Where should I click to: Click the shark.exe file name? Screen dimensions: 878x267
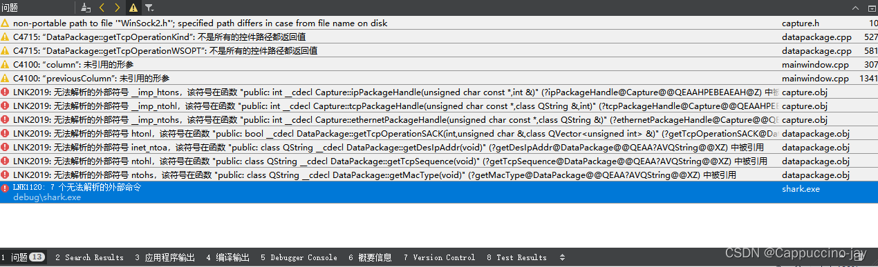800,188
